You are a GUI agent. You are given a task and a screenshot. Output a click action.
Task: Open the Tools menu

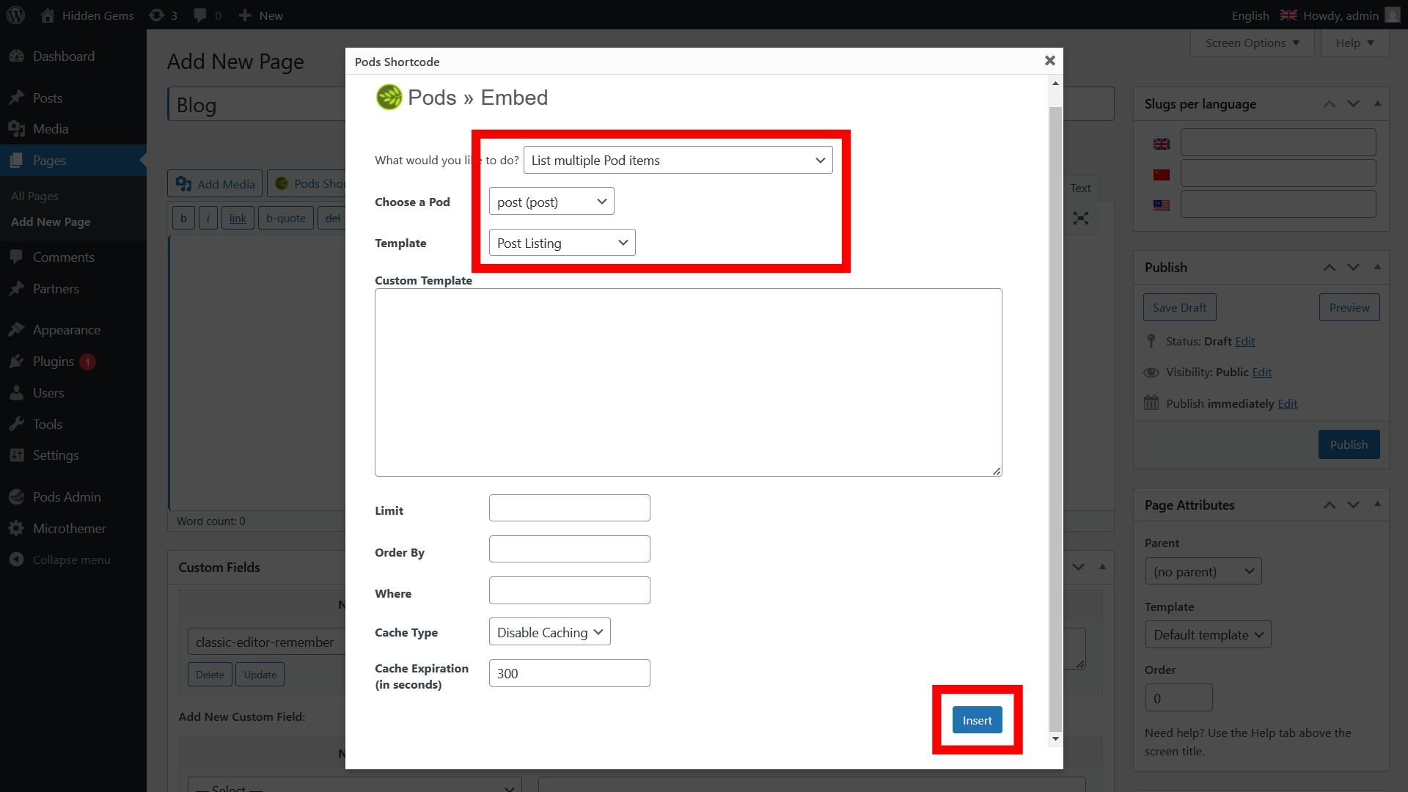(47, 424)
